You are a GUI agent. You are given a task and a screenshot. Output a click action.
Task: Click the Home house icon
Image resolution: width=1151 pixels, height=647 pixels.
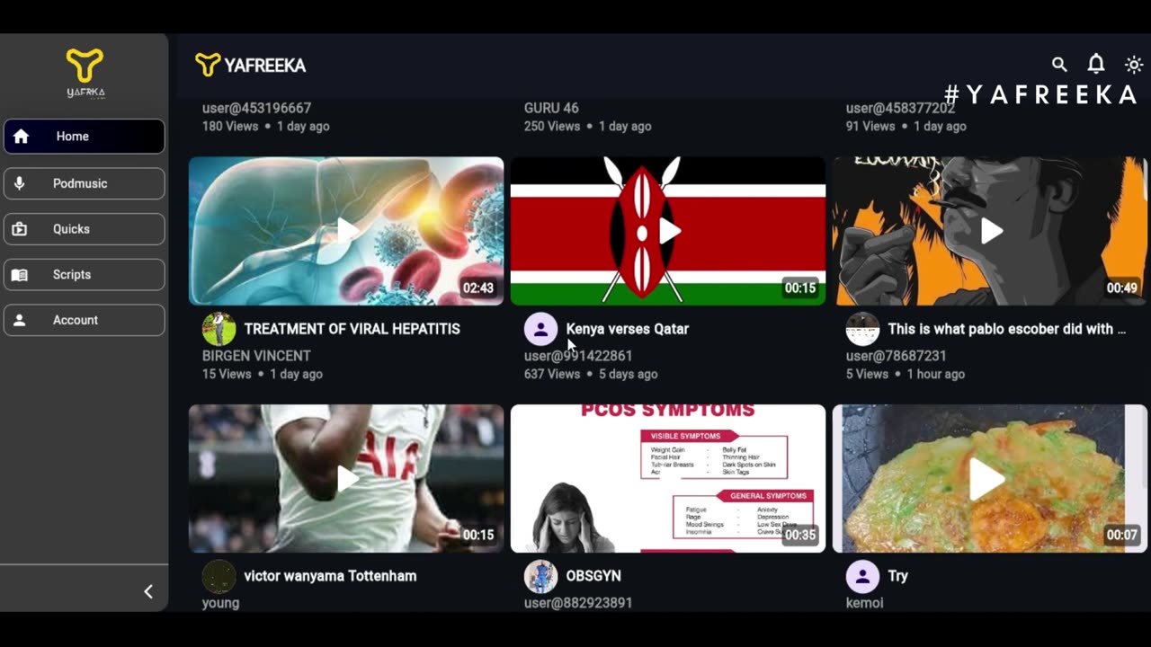tap(21, 137)
